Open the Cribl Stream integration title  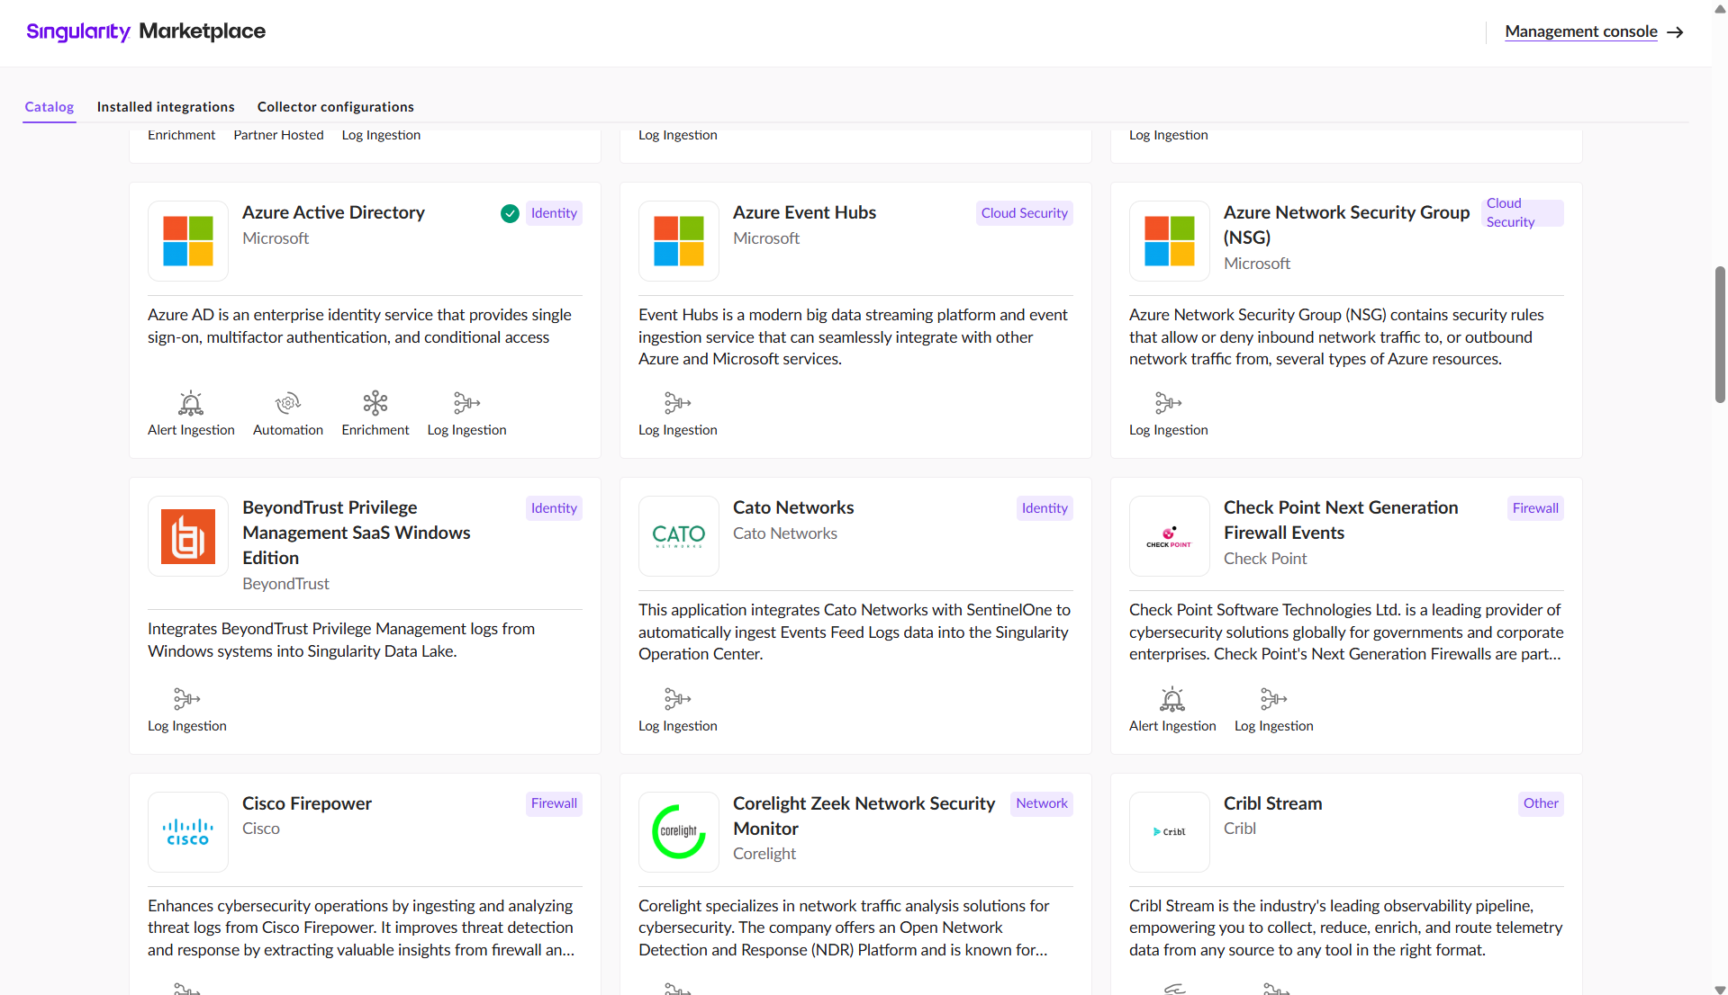pyautogui.click(x=1272, y=803)
